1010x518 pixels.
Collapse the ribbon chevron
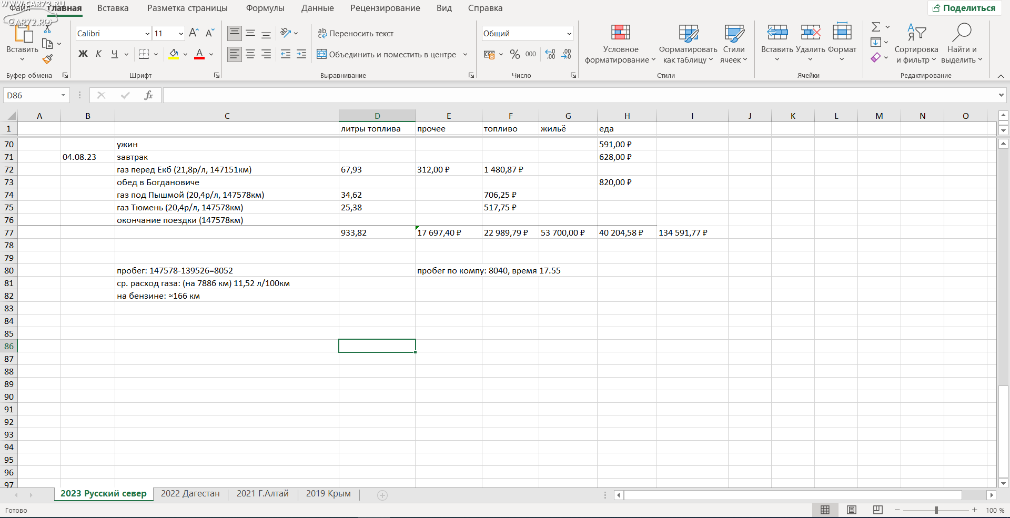[x=1001, y=76]
